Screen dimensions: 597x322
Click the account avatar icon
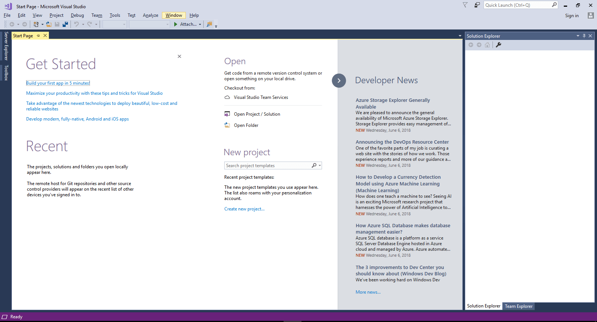click(x=590, y=15)
